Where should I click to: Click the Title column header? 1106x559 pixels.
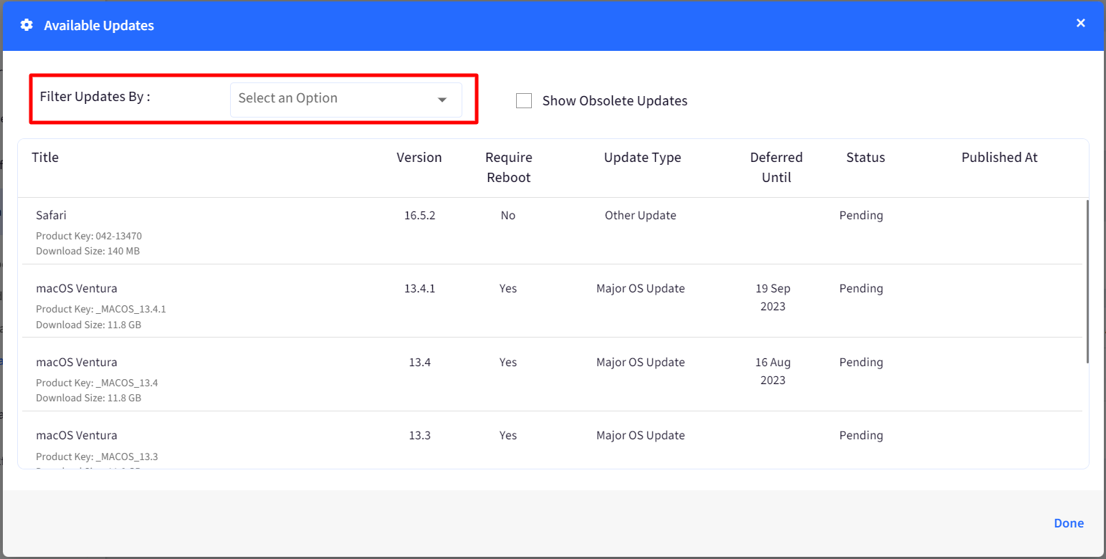click(x=45, y=158)
